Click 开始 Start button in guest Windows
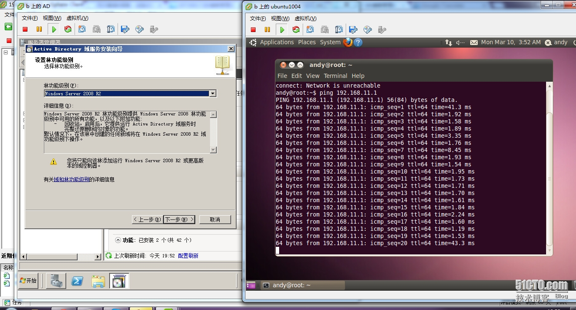This screenshot has width=576, height=310. coord(28,281)
